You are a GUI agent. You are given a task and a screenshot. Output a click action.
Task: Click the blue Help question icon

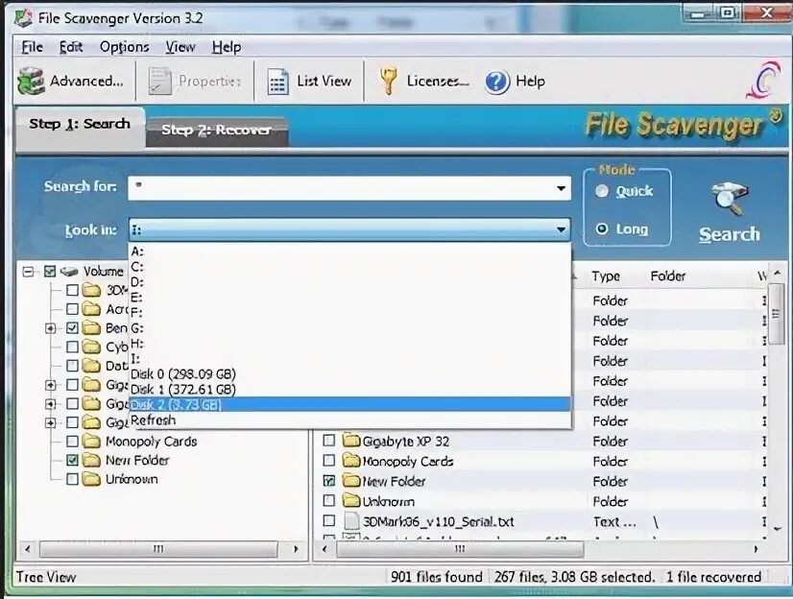(496, 82)
